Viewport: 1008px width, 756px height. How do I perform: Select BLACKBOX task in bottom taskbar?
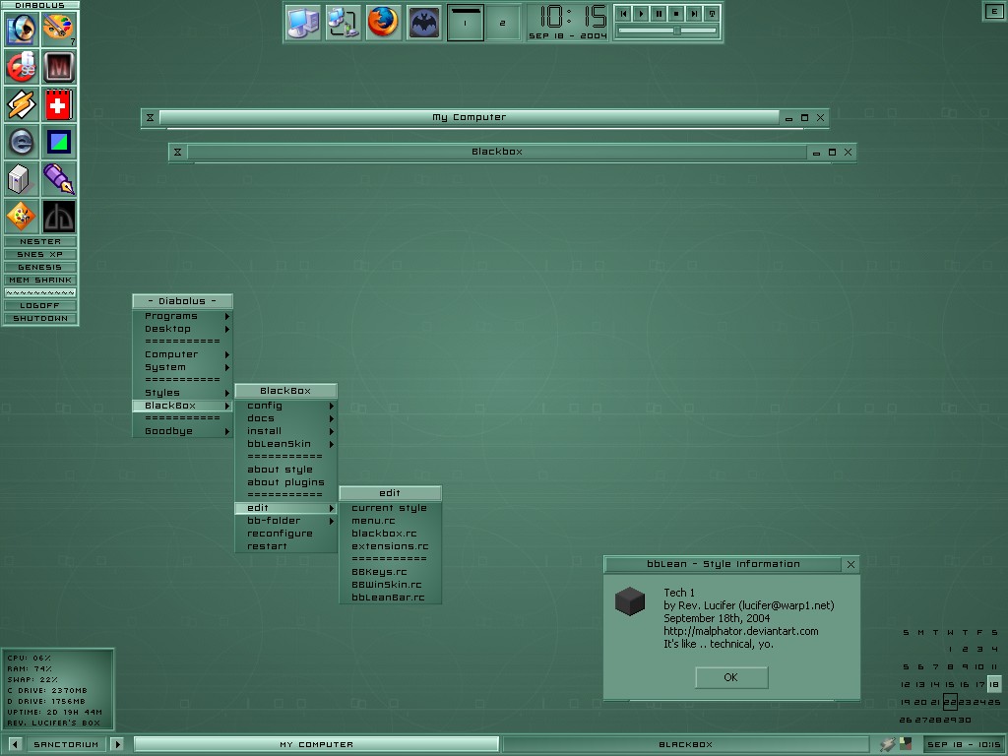tap(685, 744)
